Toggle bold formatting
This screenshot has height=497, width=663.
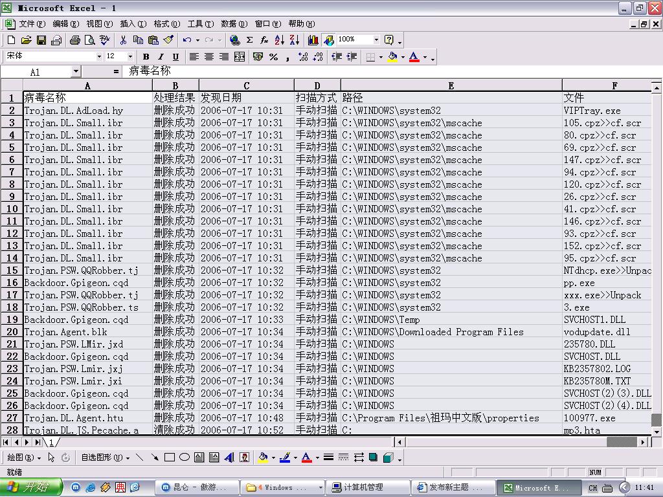pyautogui.click(x=146, y=57)
